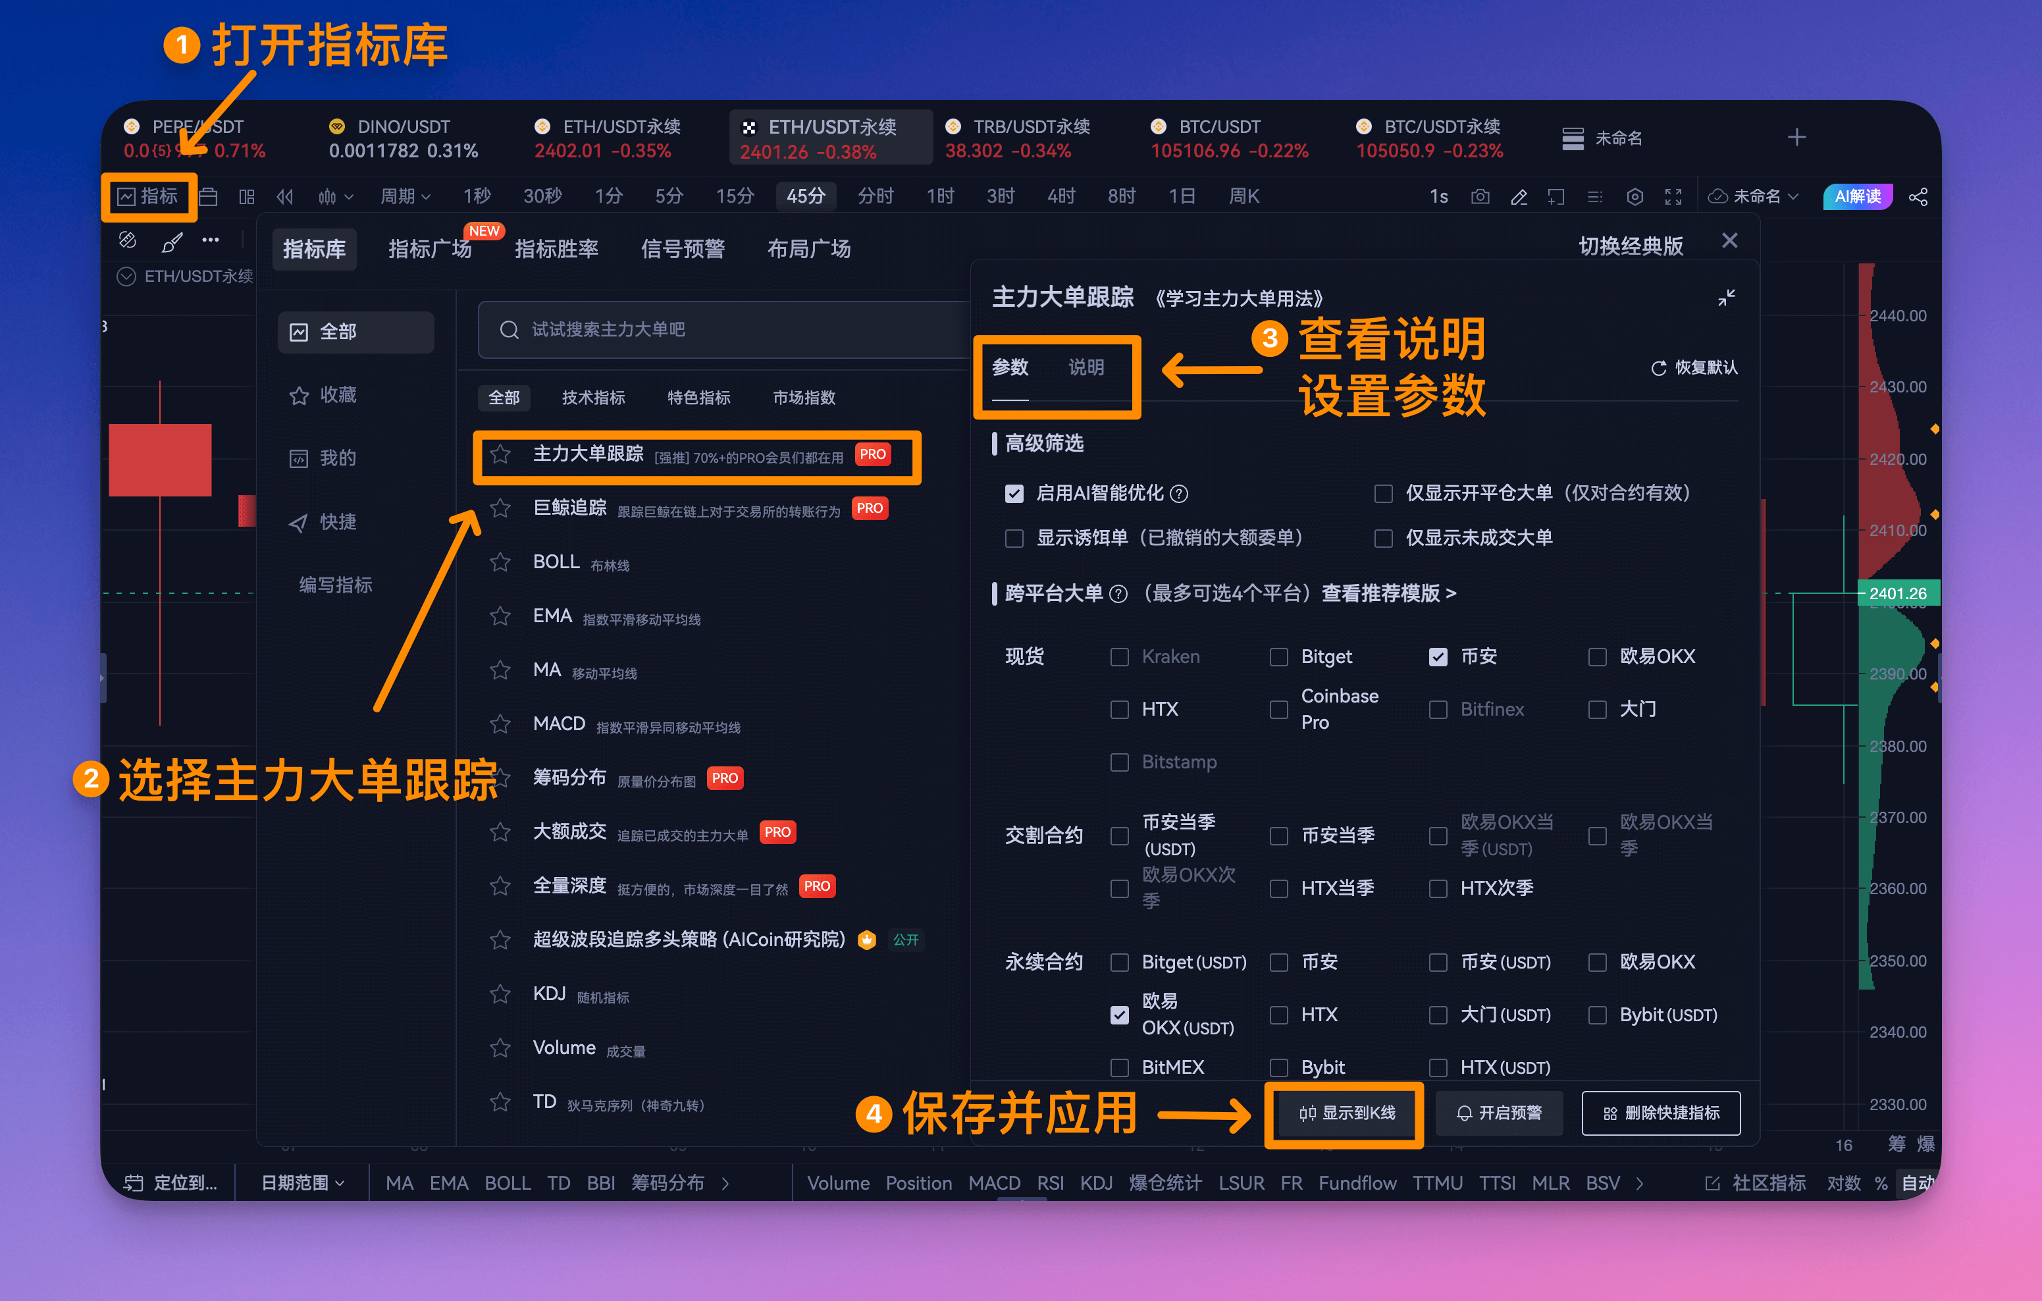Check Bybit (USDT) perpetual checkbox
The width and height of the screenshot is (2042, 1301).
tap(1597, 1015)
